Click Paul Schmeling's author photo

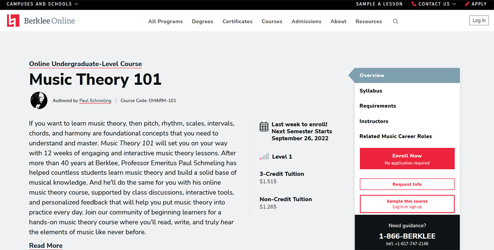point(39,100)
